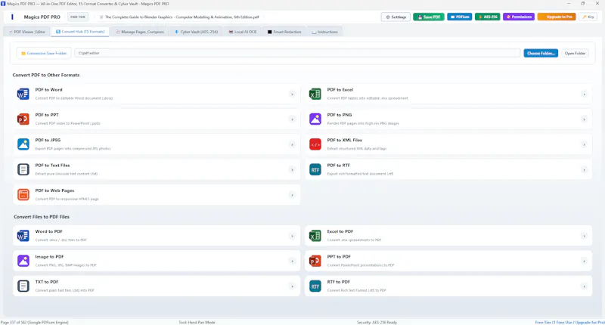The height and width of the screenshot is (325, 605).
Task: Click the Conversion Save Folder button
Action: (44, 53)
